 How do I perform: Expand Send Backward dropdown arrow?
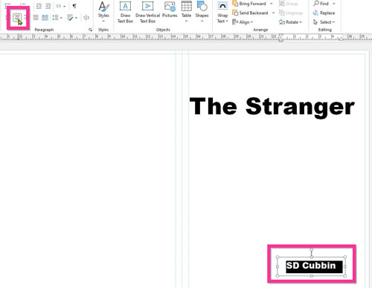click(x=273, y=13)
